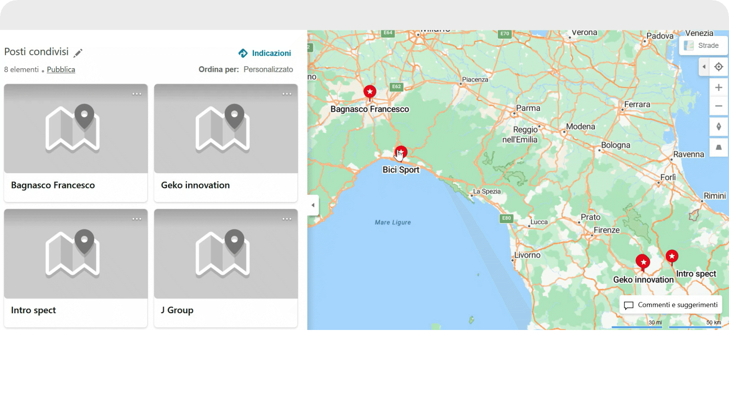Open Indicazioni directions
Viewport: 729px width, 399px height.
265,53
